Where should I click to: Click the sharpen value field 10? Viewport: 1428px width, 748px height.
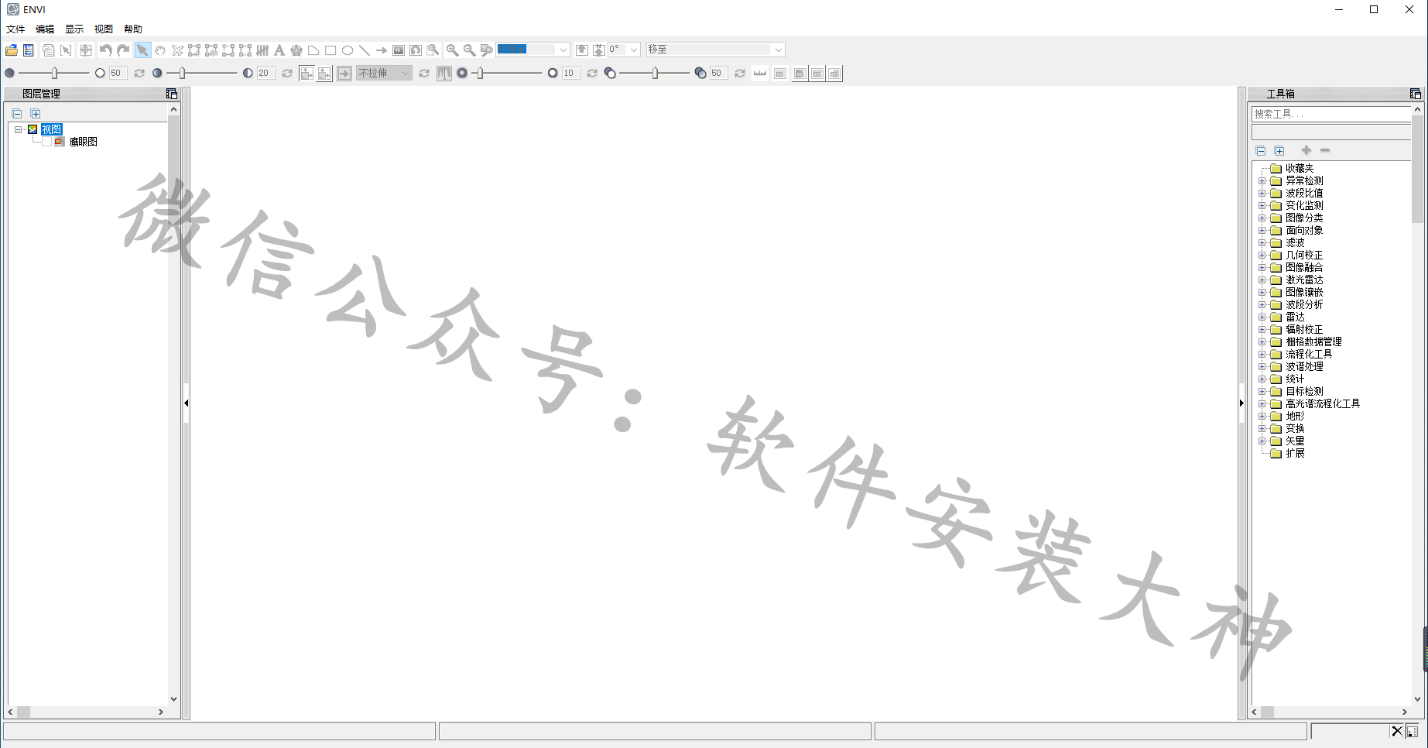(570, 74)
